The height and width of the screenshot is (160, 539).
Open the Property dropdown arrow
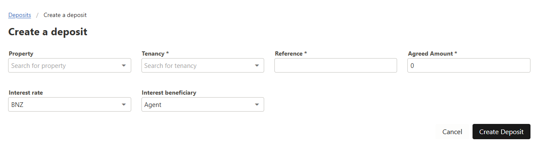coord(124,66)
